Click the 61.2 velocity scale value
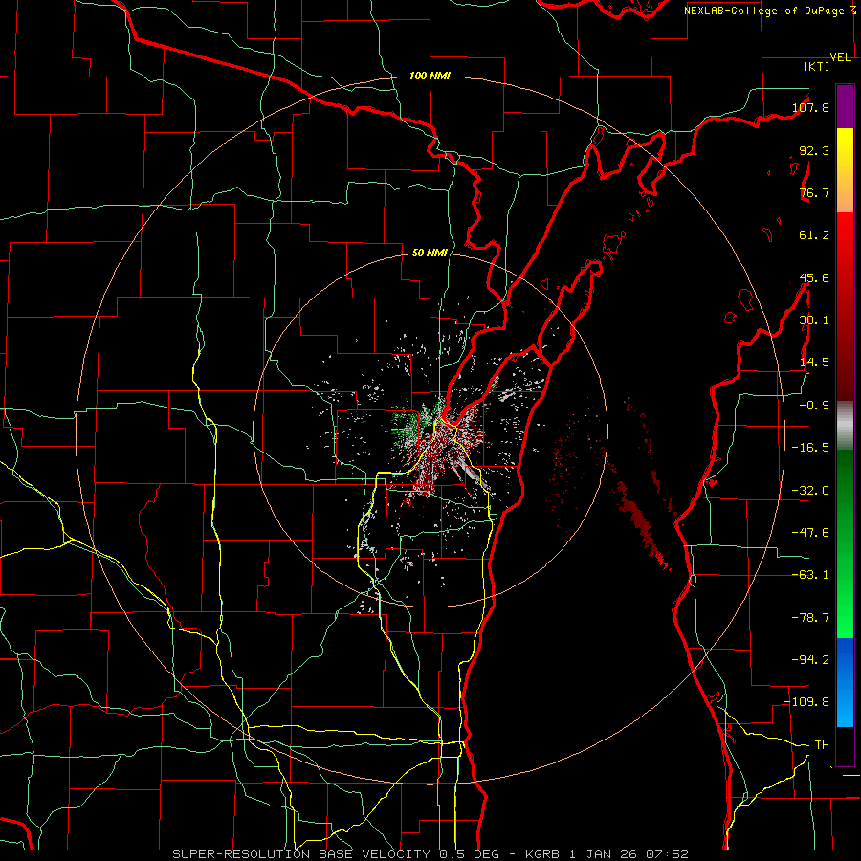Screen dimensions: 861x861 (x=814, y=235)
